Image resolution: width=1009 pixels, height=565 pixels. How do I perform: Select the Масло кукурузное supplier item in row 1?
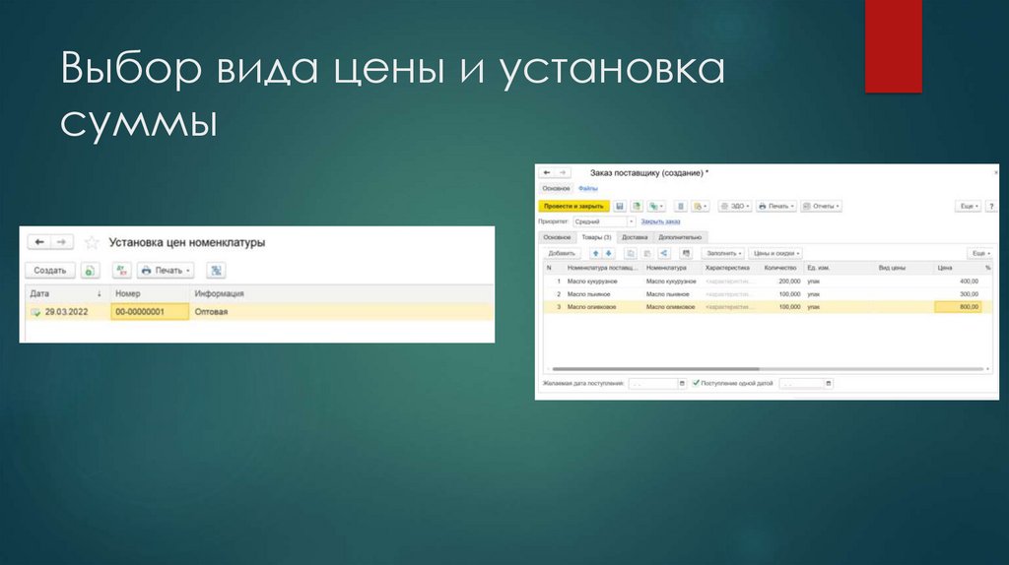click(592, 282)
